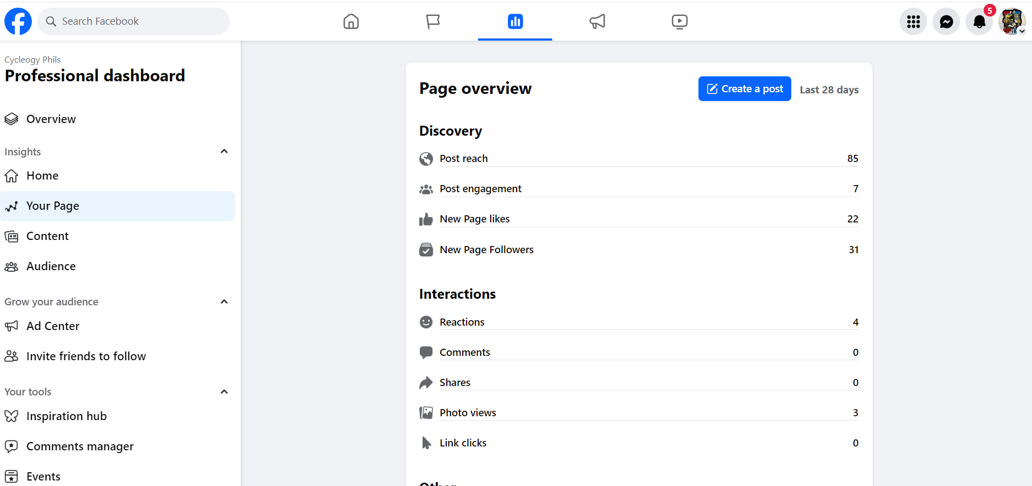The width and height of the screenshot is (1032, 486).
Task: Collapse the Insights section
Action: 224,152
